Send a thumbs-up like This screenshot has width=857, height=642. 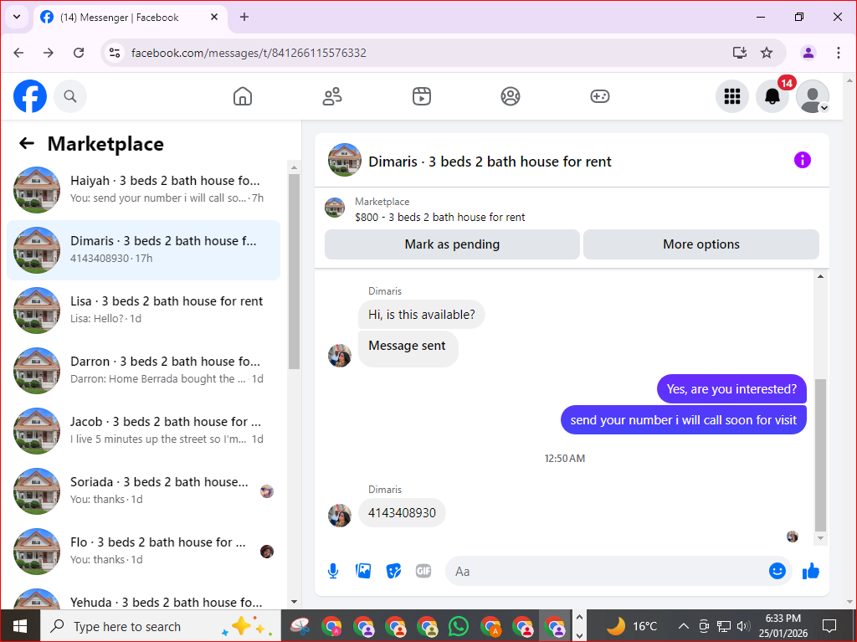point(811,572)
